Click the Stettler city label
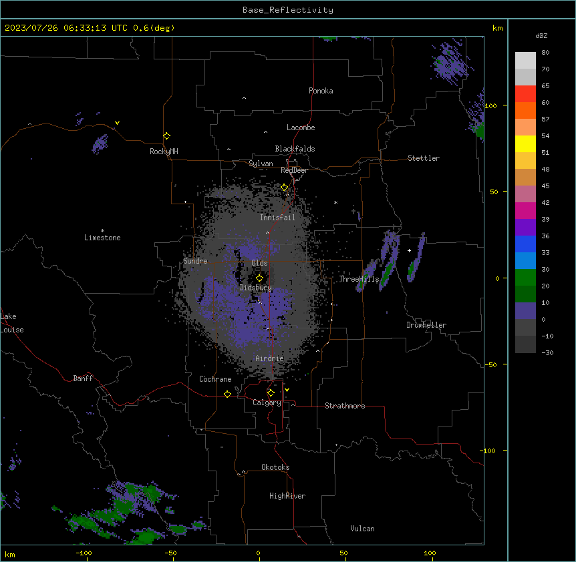This screenshot has width=576, height=562. click(424, 158)
